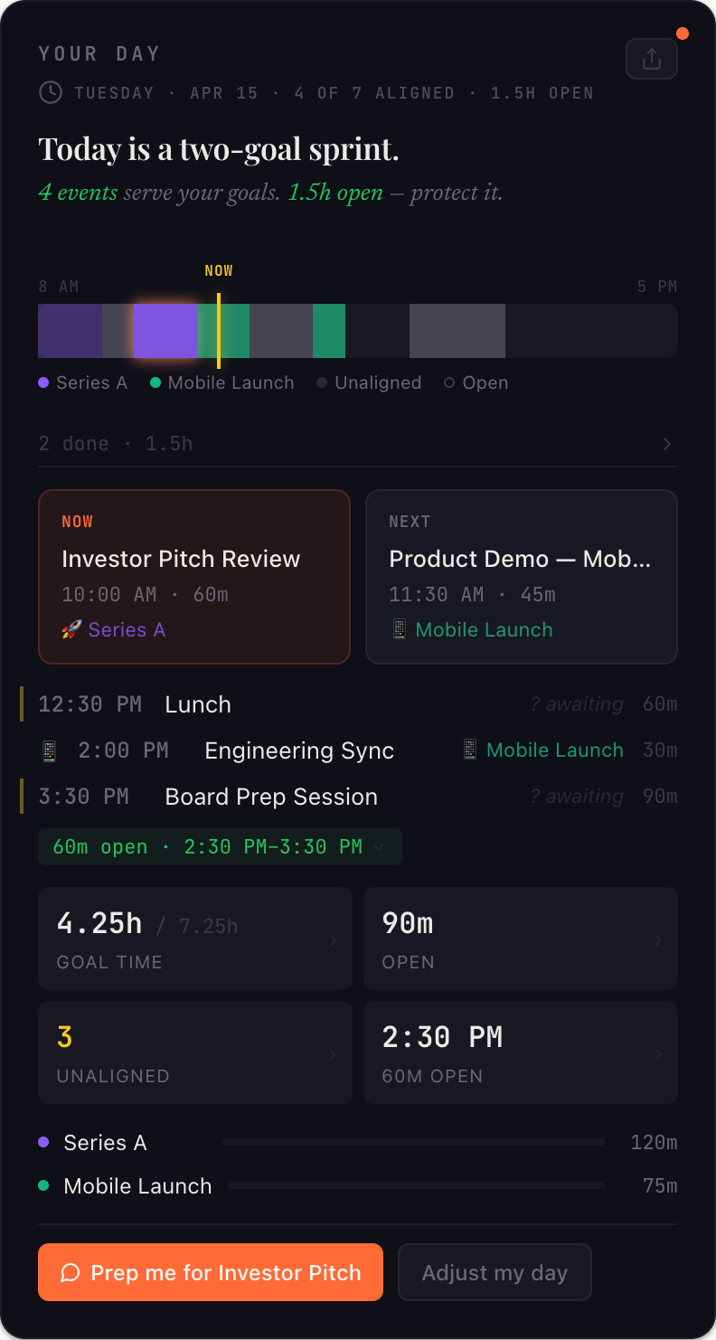This screenshot has width=716, height=1340.
Task: Select the Lunch event at 12:30 PM
Action: (198, 704)
